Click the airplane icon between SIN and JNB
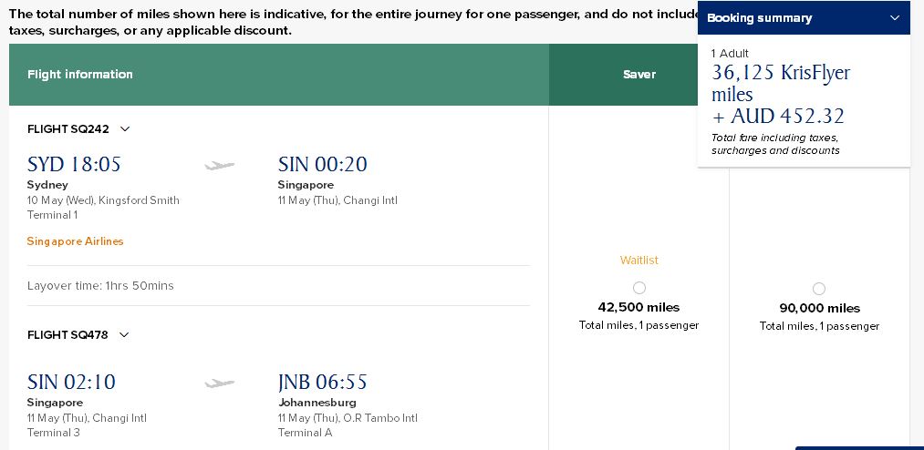 [x=219, y=384]
